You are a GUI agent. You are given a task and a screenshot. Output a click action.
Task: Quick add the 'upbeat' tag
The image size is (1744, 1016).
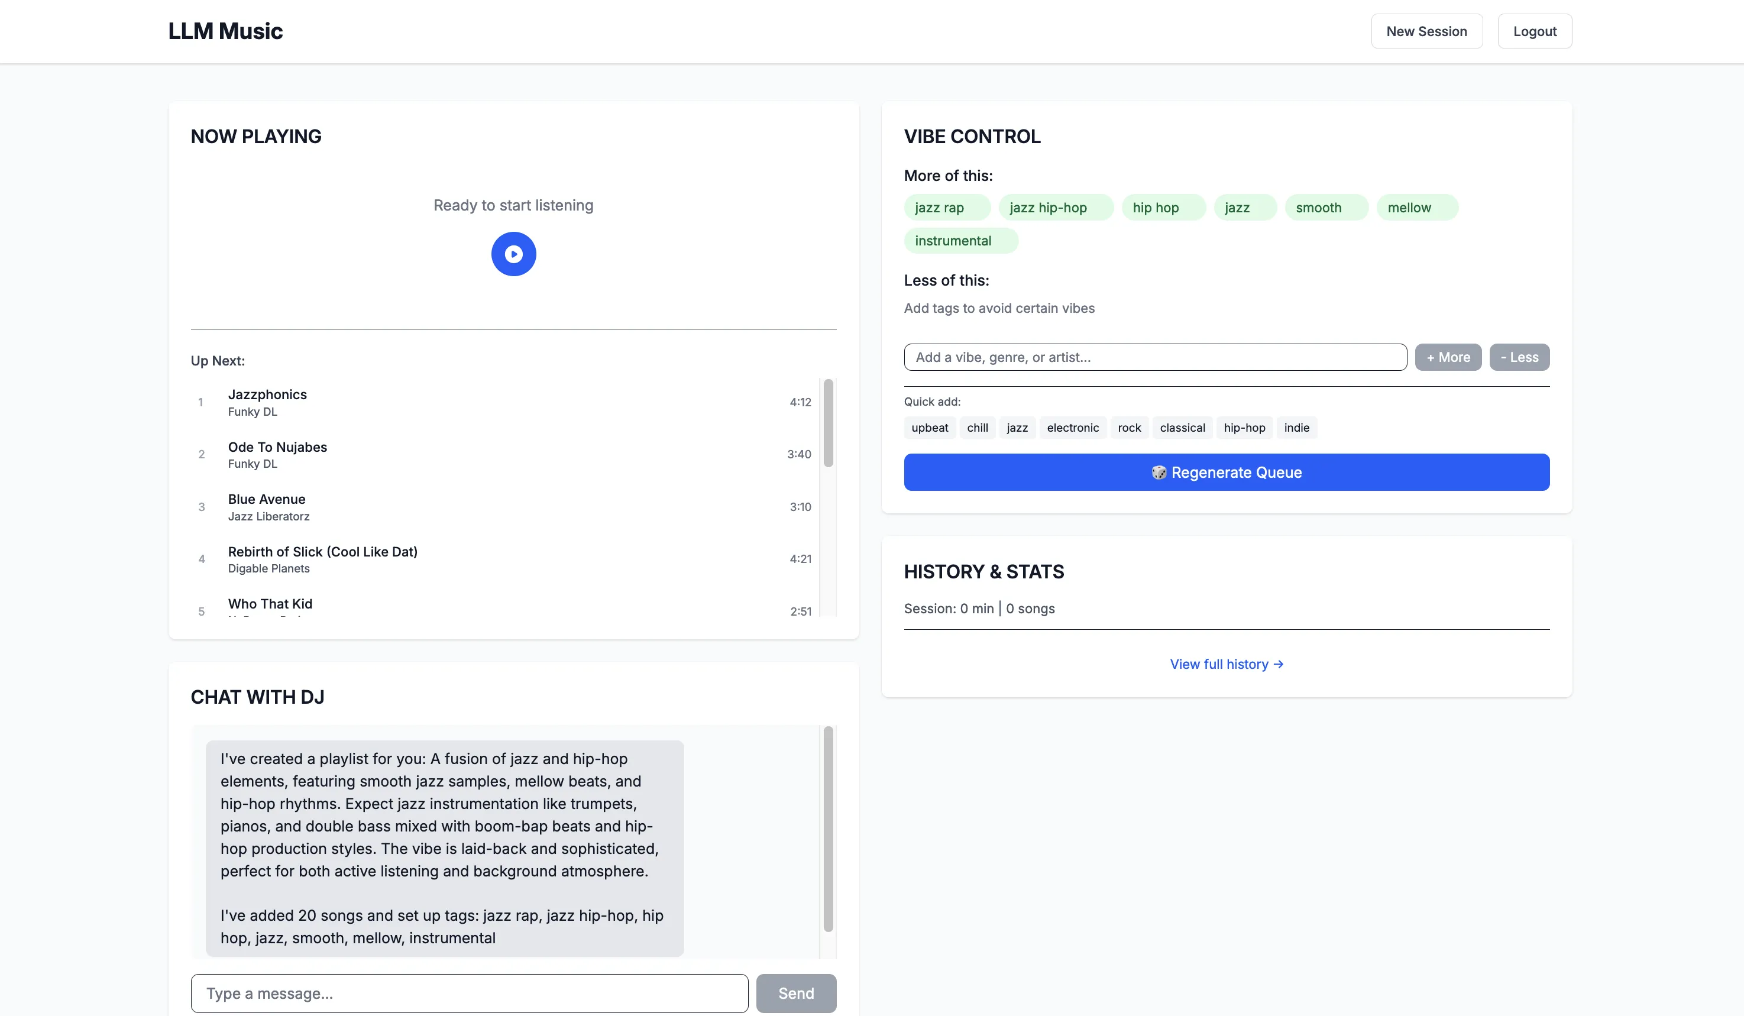click(x=930, y=428)
